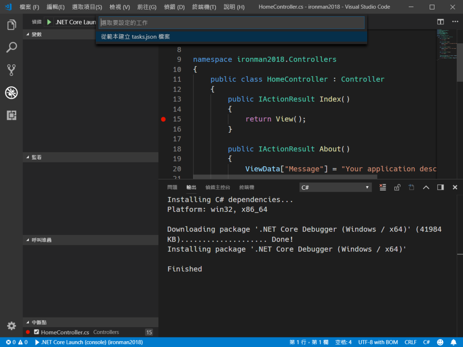
Task: Toggle breakpoint dot on line 15
Action: point(163,119)
